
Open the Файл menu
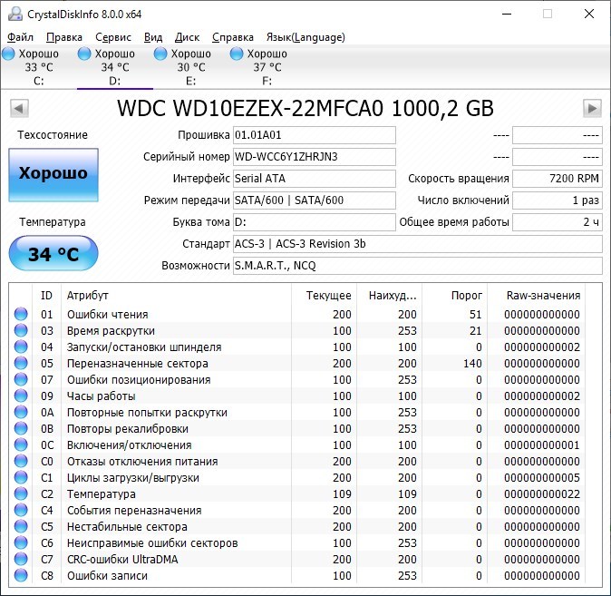tap(20, 37)
